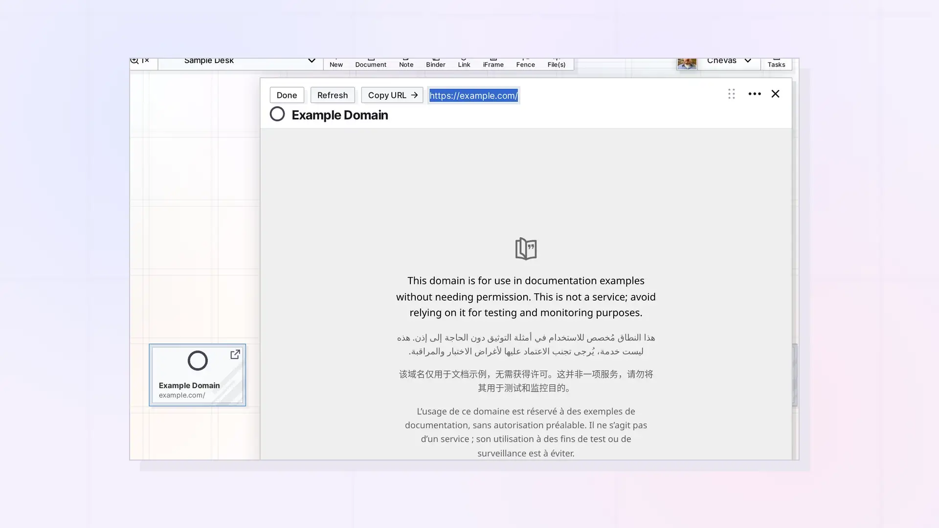Add an iFrame from the toolbar
This screenshot has width=939, height=528.
[493, 64]
